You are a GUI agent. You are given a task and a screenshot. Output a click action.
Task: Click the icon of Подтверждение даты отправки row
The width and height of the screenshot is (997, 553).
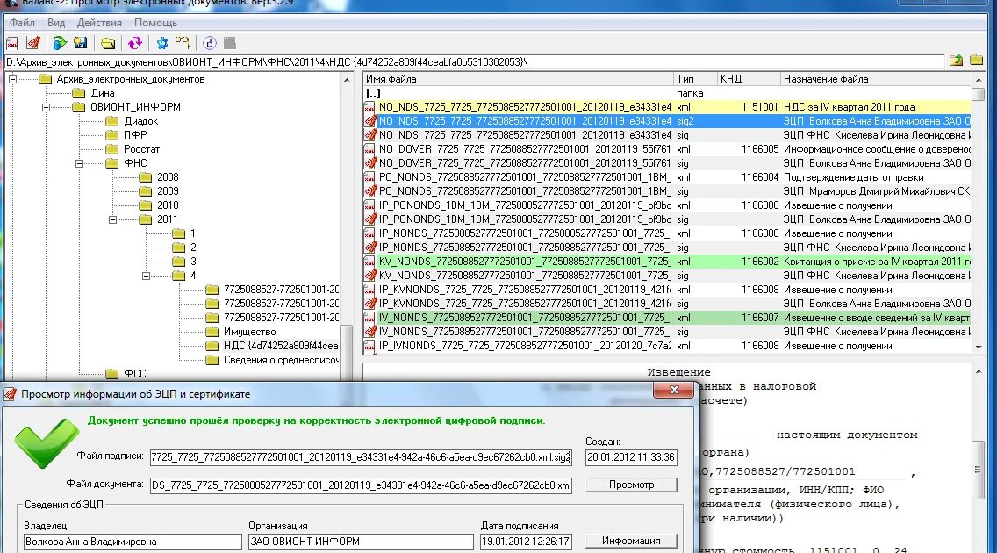point(370,177)
